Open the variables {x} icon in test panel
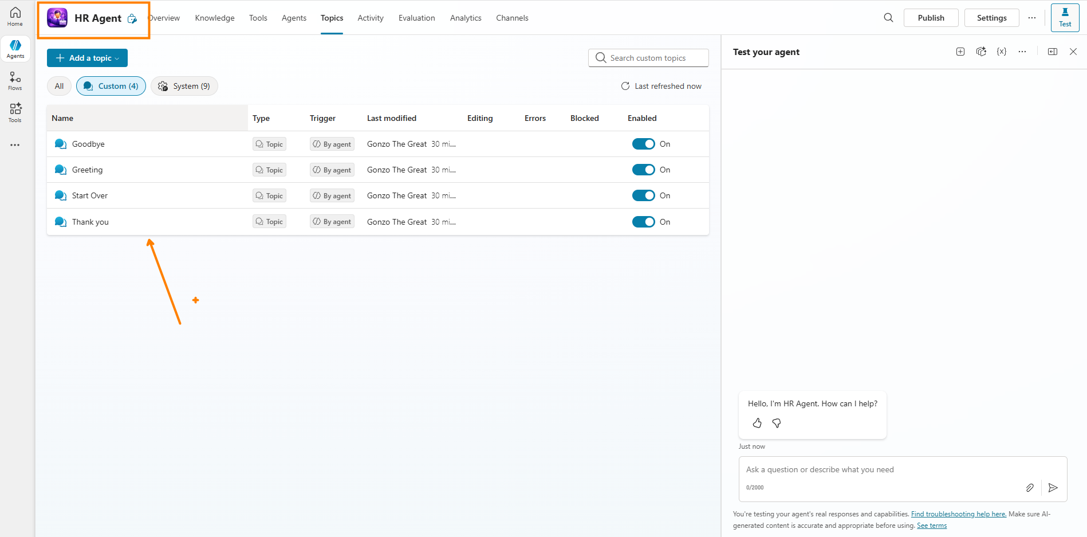Viewport: 1087px width, 537px height. point(1002,52)
